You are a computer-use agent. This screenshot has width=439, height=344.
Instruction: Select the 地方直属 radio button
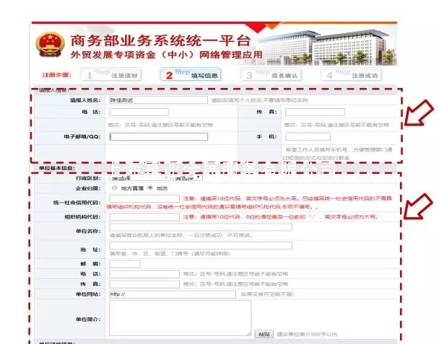114,188
